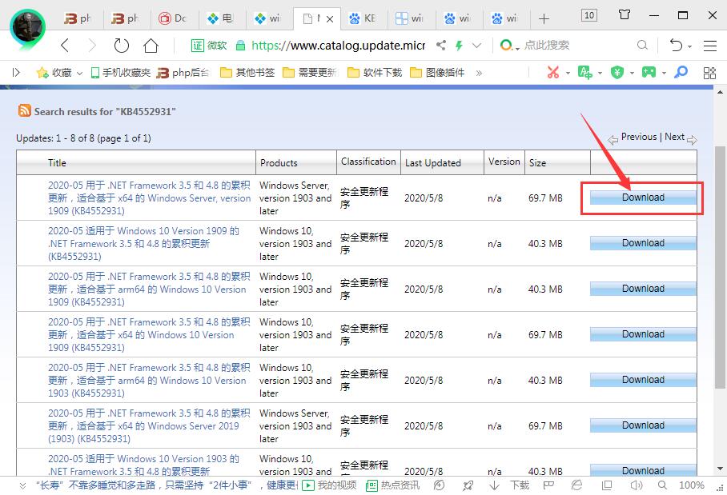This screenshot has width=727, height=495.
Task: Open the browser hamburger main menu
Action: coord(710,46)
